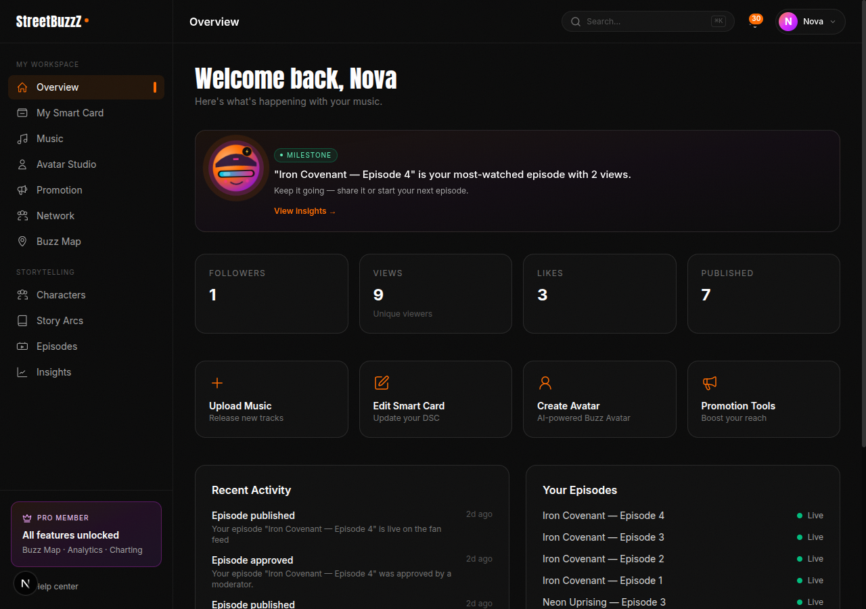
Task: Click the Followers stat card
Action: (x=271, y=294)
